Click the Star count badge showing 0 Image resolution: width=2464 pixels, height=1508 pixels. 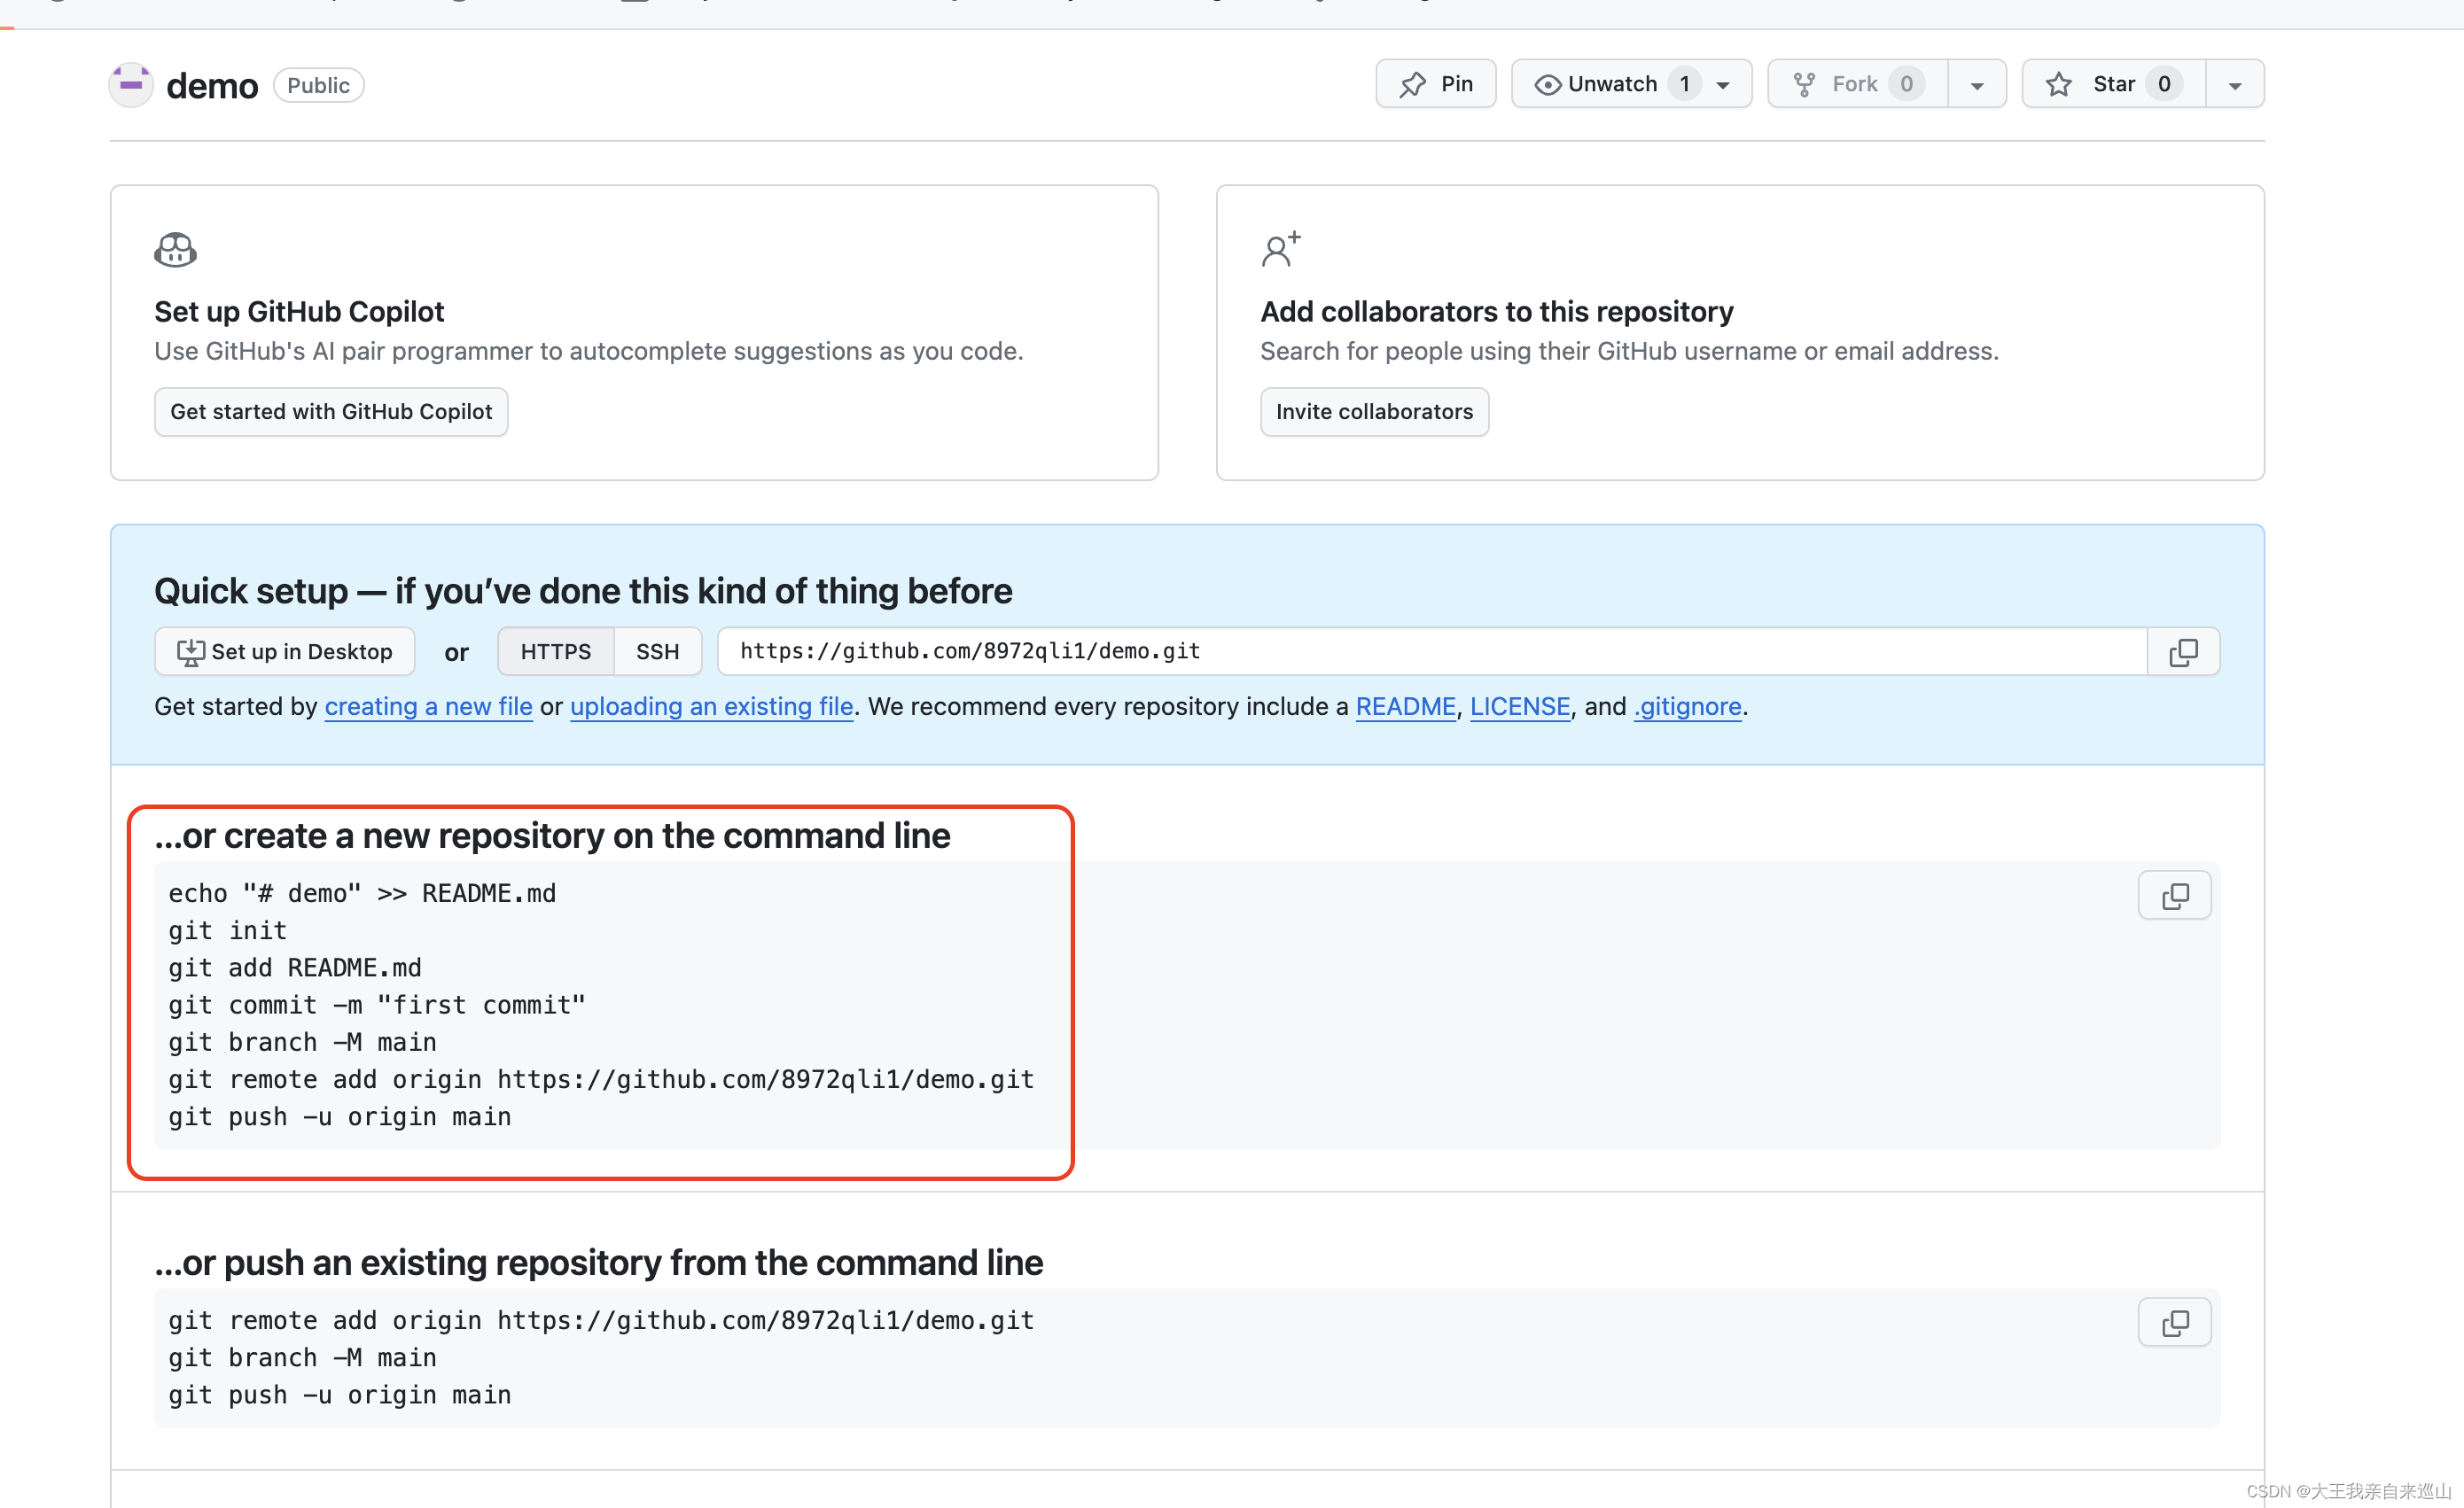tap(2164, 84)
